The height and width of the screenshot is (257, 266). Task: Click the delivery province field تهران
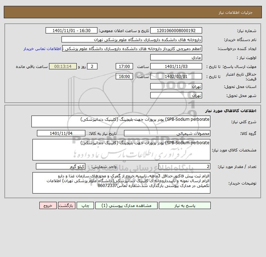pos(176,86)
